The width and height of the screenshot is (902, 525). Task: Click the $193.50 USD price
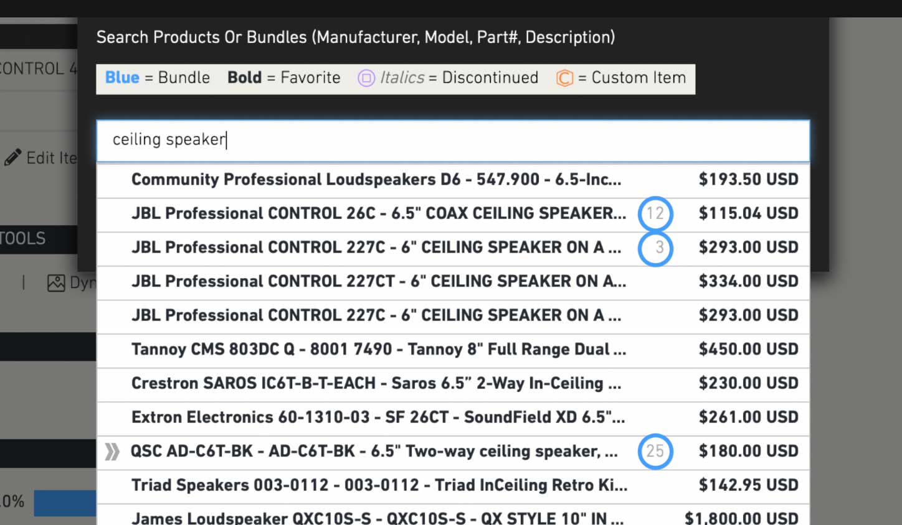(x=748, y=180)
